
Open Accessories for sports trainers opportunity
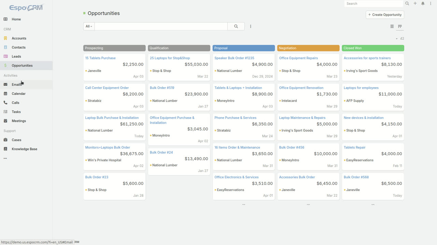click(367, 58)
